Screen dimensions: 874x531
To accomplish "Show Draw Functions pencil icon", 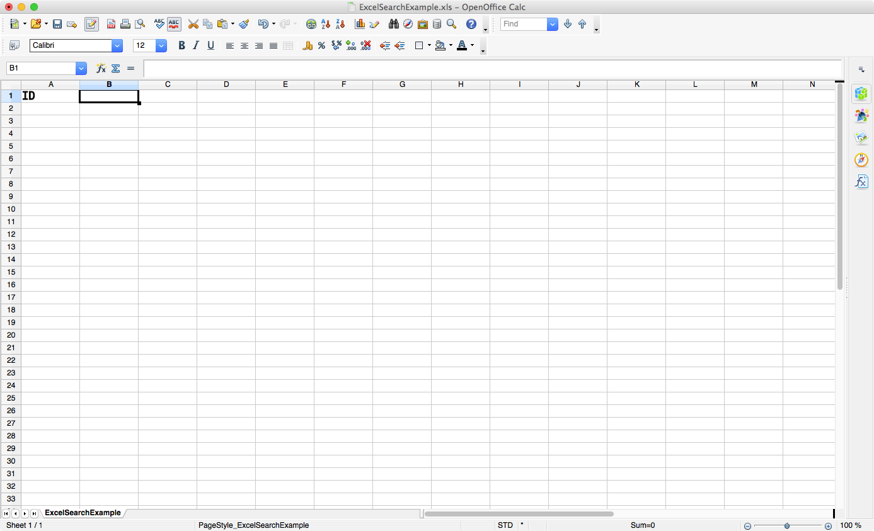I will tap(374, 24).
